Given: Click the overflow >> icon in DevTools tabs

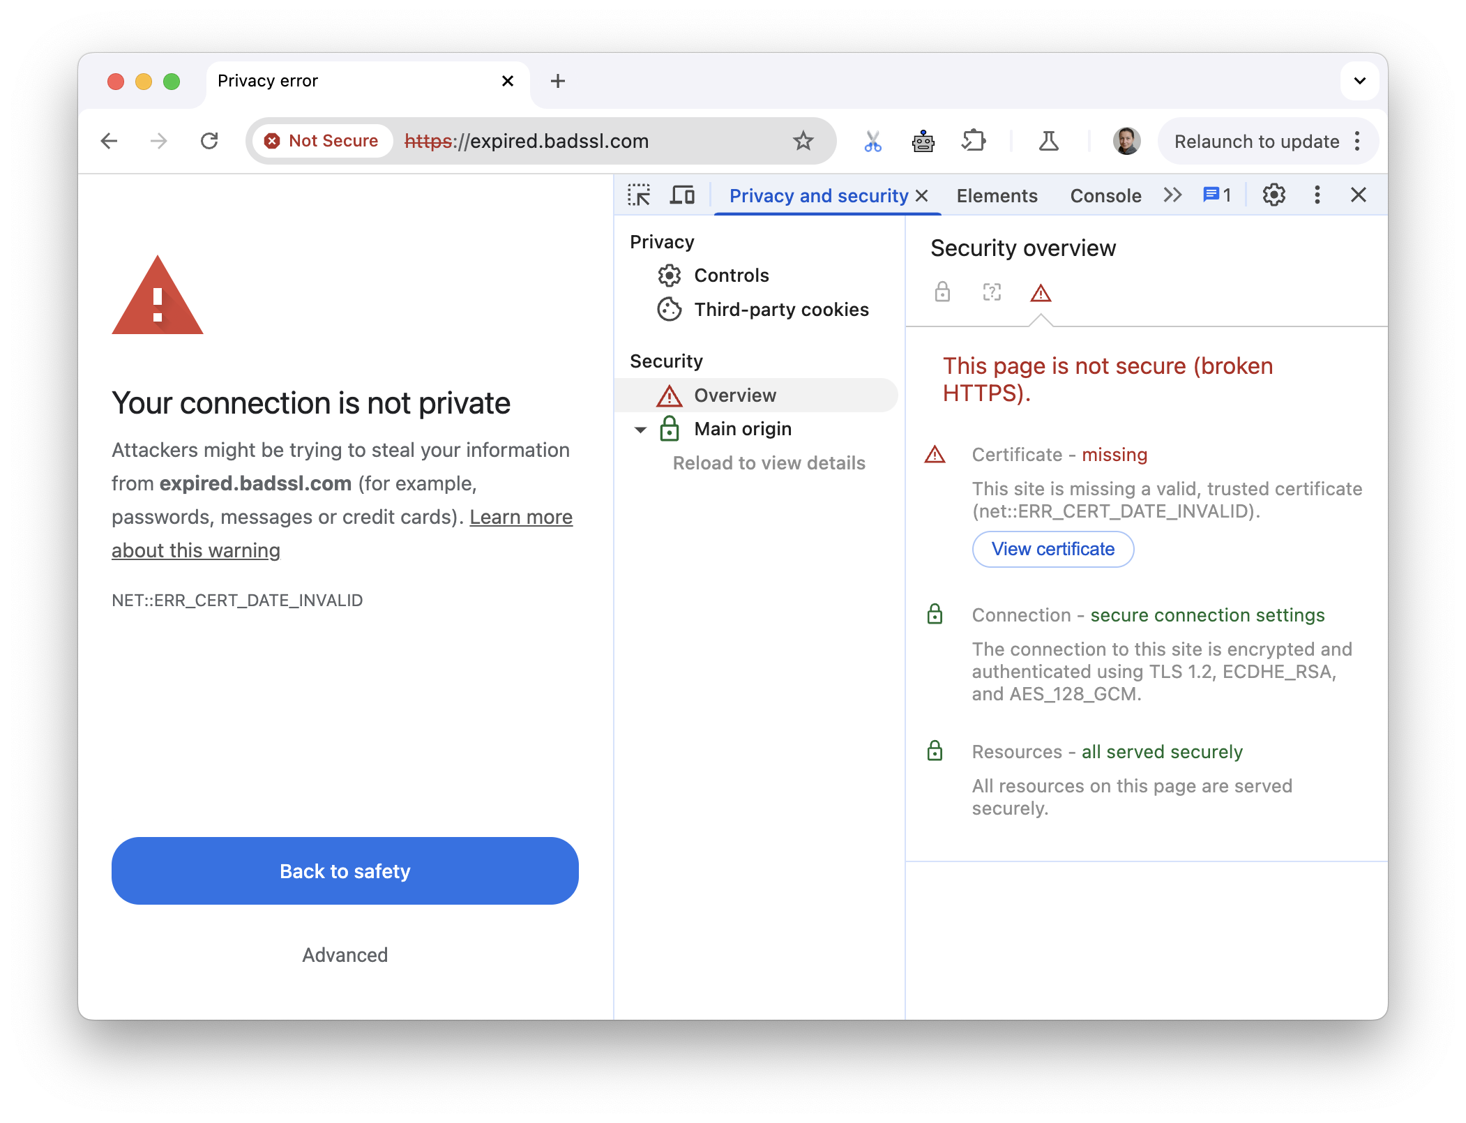Looking at the screenshot, I should click(1171, 195).
